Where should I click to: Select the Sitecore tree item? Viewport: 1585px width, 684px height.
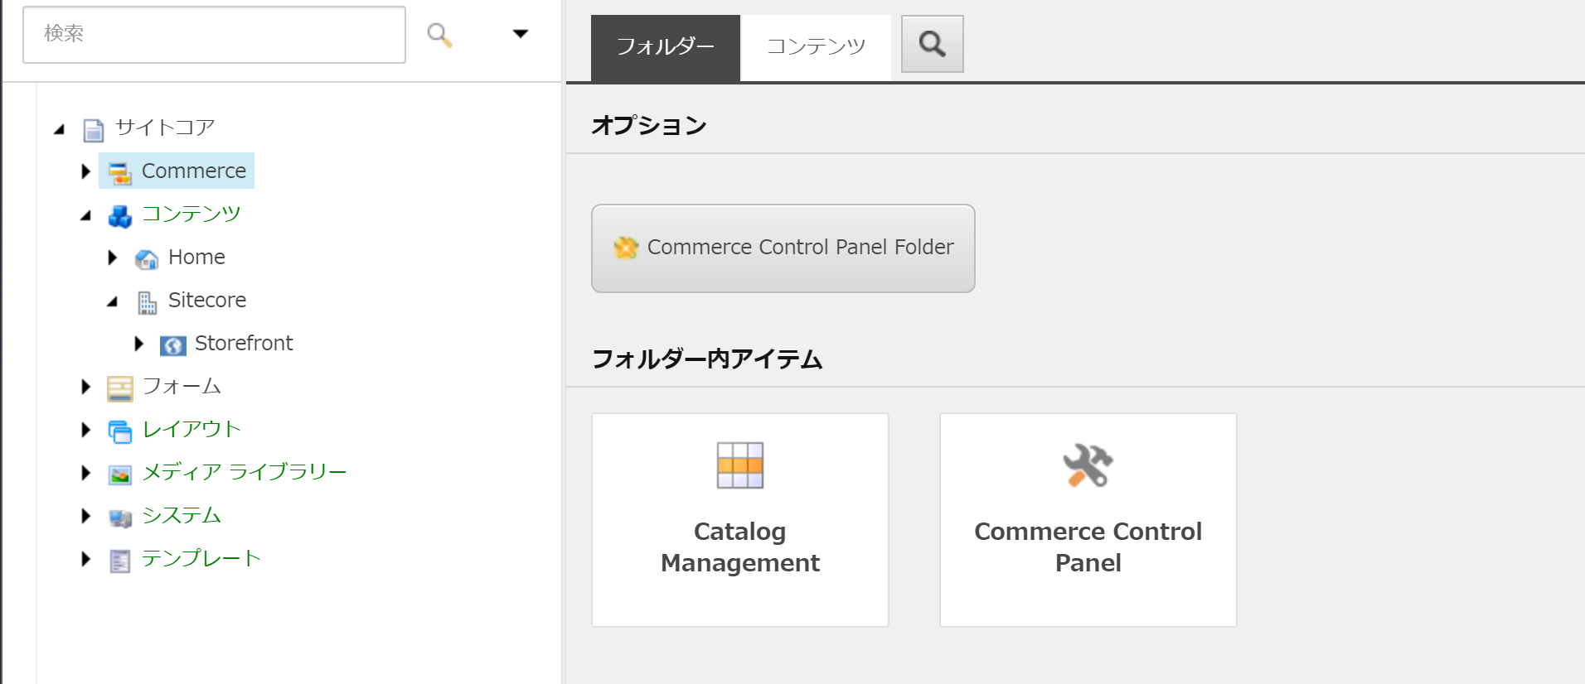(207, 300)
